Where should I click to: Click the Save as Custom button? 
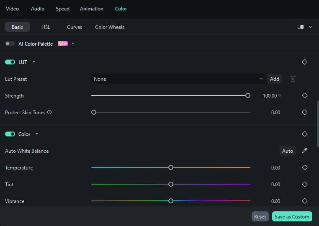pyautogui.click(x=292, y=217)
